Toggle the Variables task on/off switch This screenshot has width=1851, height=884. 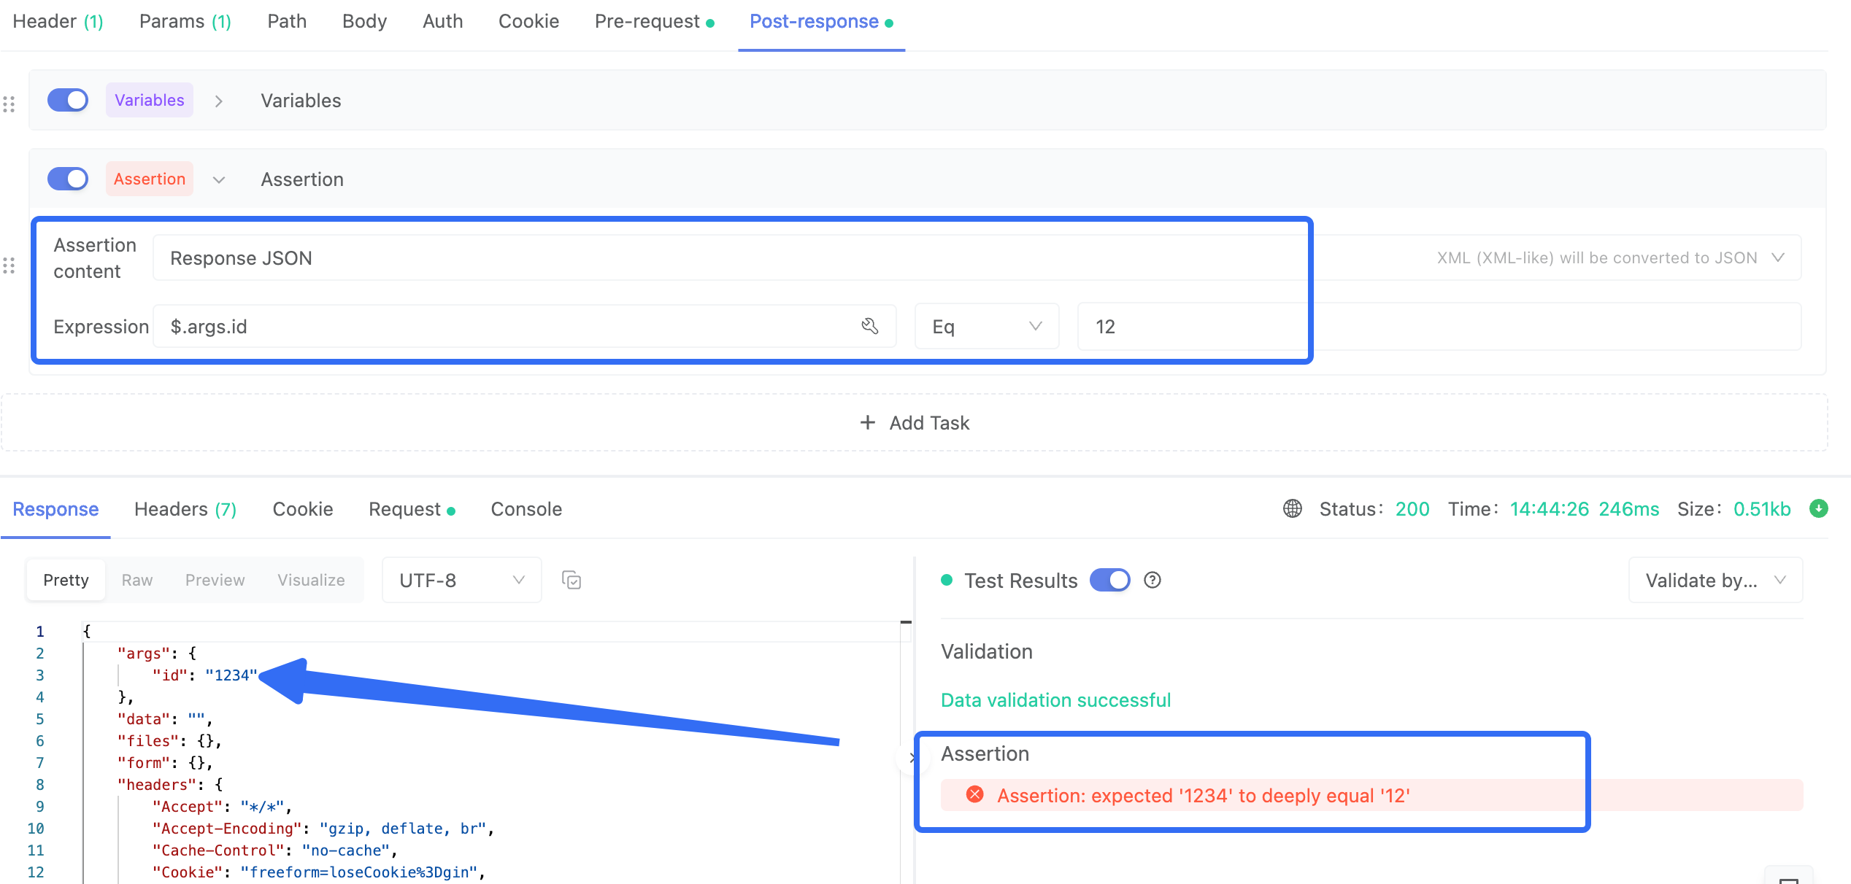[x=66, y=99]
